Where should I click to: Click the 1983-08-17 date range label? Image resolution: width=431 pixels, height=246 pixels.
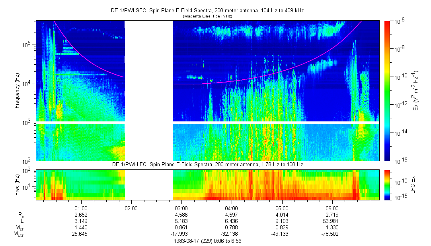click(207, 241)
